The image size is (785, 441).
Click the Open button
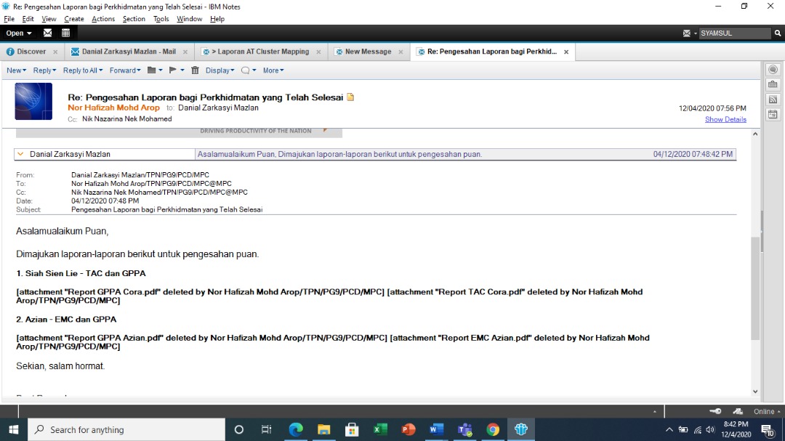(x=18, y=33)
